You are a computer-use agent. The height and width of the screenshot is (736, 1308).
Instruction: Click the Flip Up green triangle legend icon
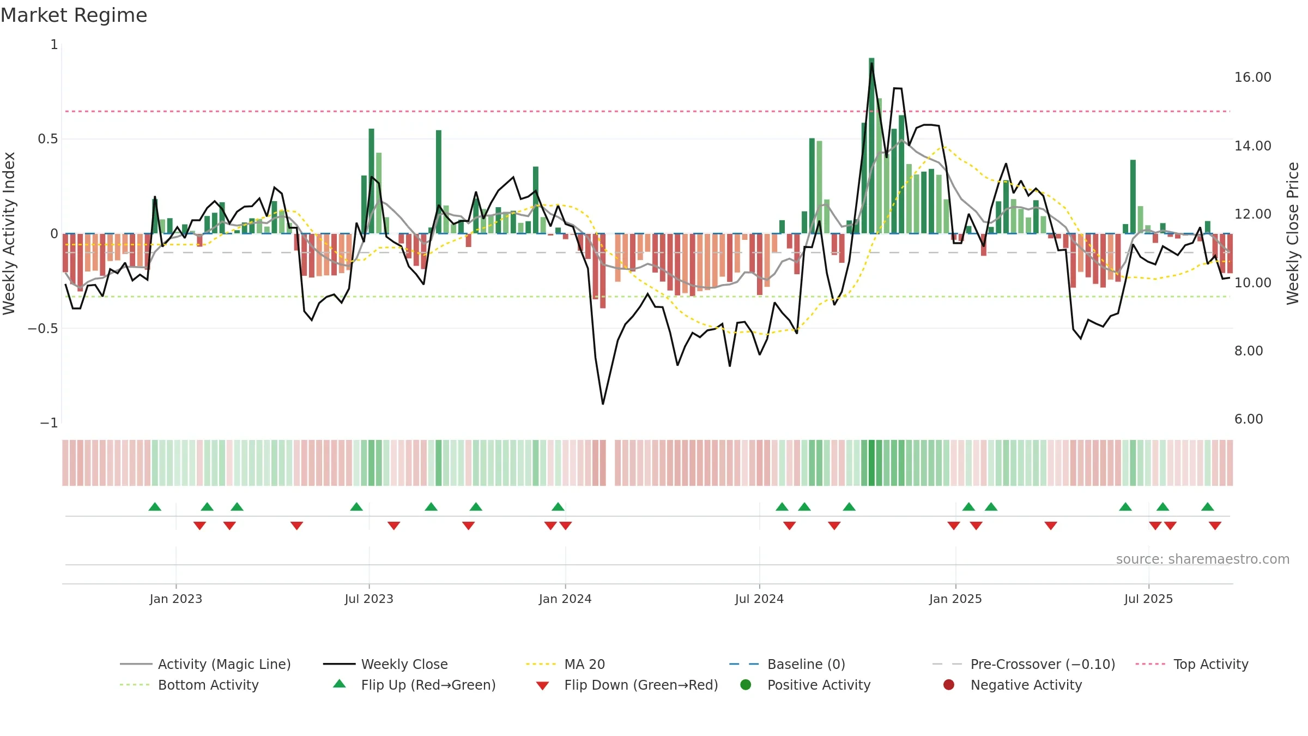tap(340, 684)
